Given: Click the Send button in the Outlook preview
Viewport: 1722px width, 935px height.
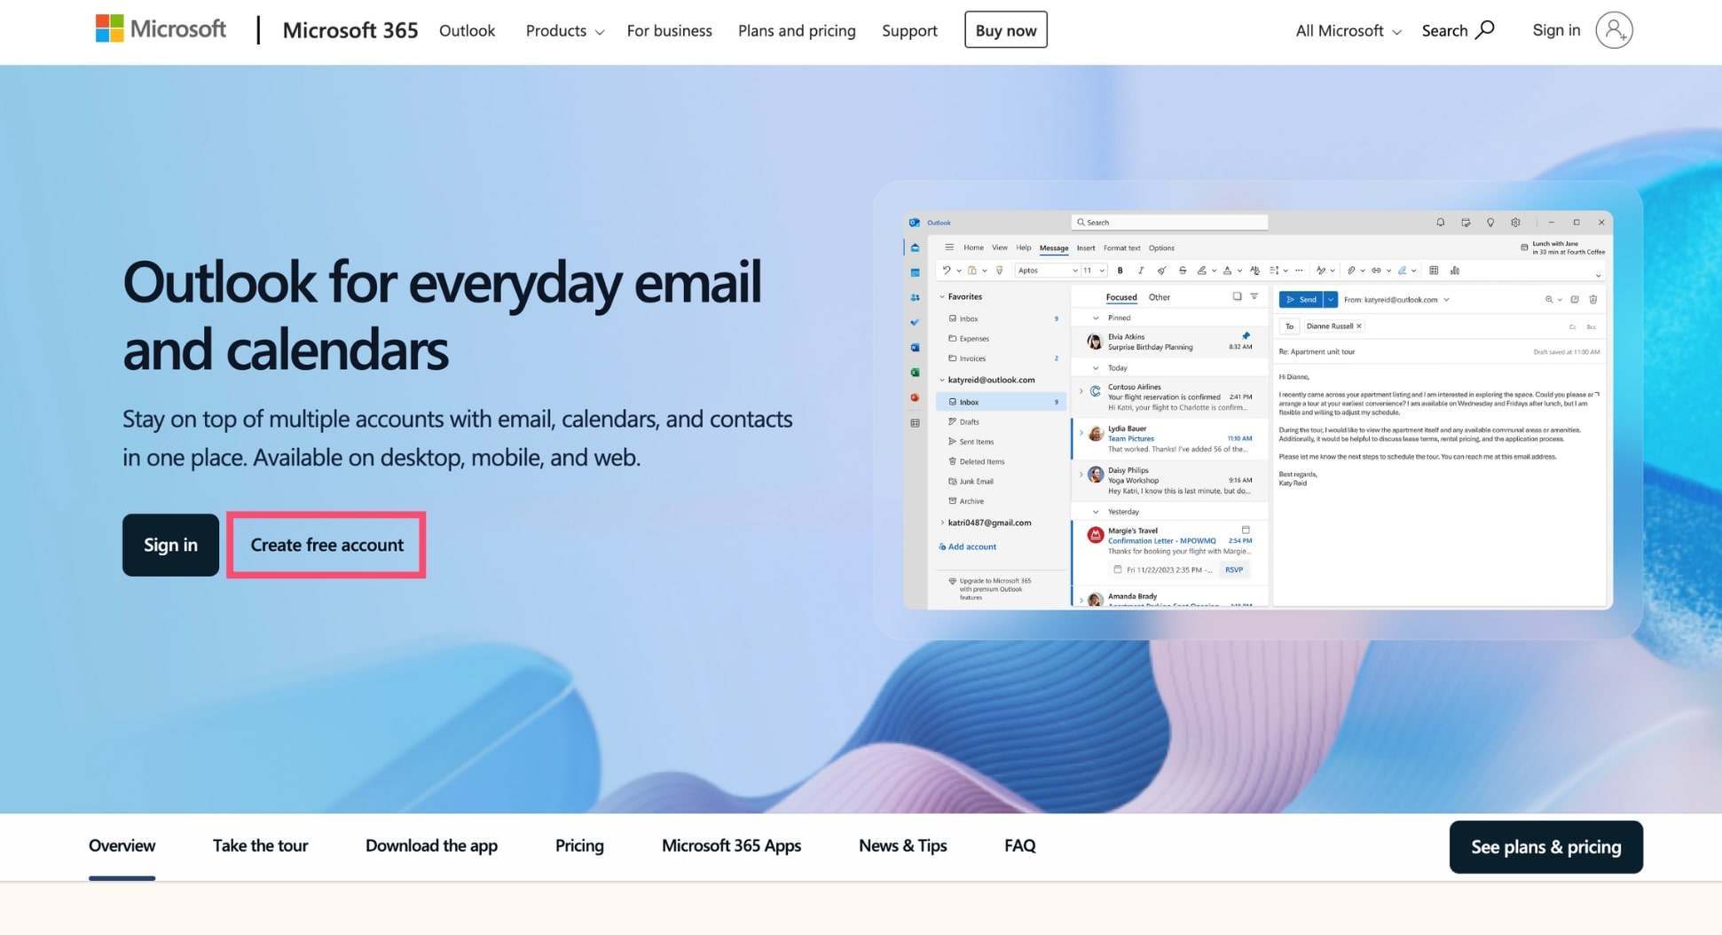Looking at the screenshot, I should click(1301, 300).
